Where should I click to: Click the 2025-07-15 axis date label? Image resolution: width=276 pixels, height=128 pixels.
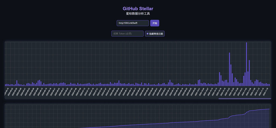click(87, 92)
